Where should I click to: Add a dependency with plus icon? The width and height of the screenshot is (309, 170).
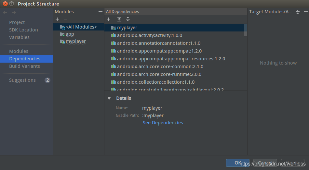[x=109, y=19]
